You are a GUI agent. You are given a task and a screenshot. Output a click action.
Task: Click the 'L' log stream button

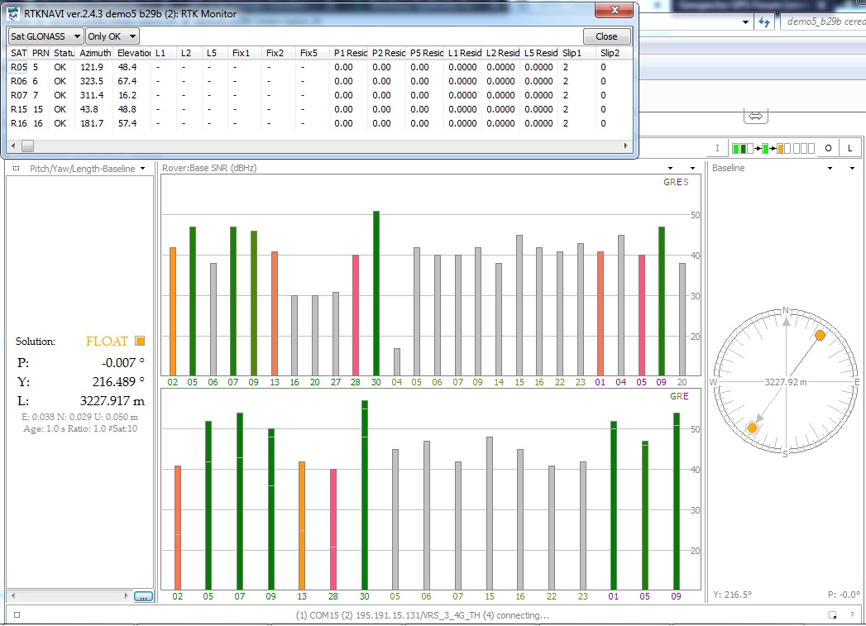(849, 149)
